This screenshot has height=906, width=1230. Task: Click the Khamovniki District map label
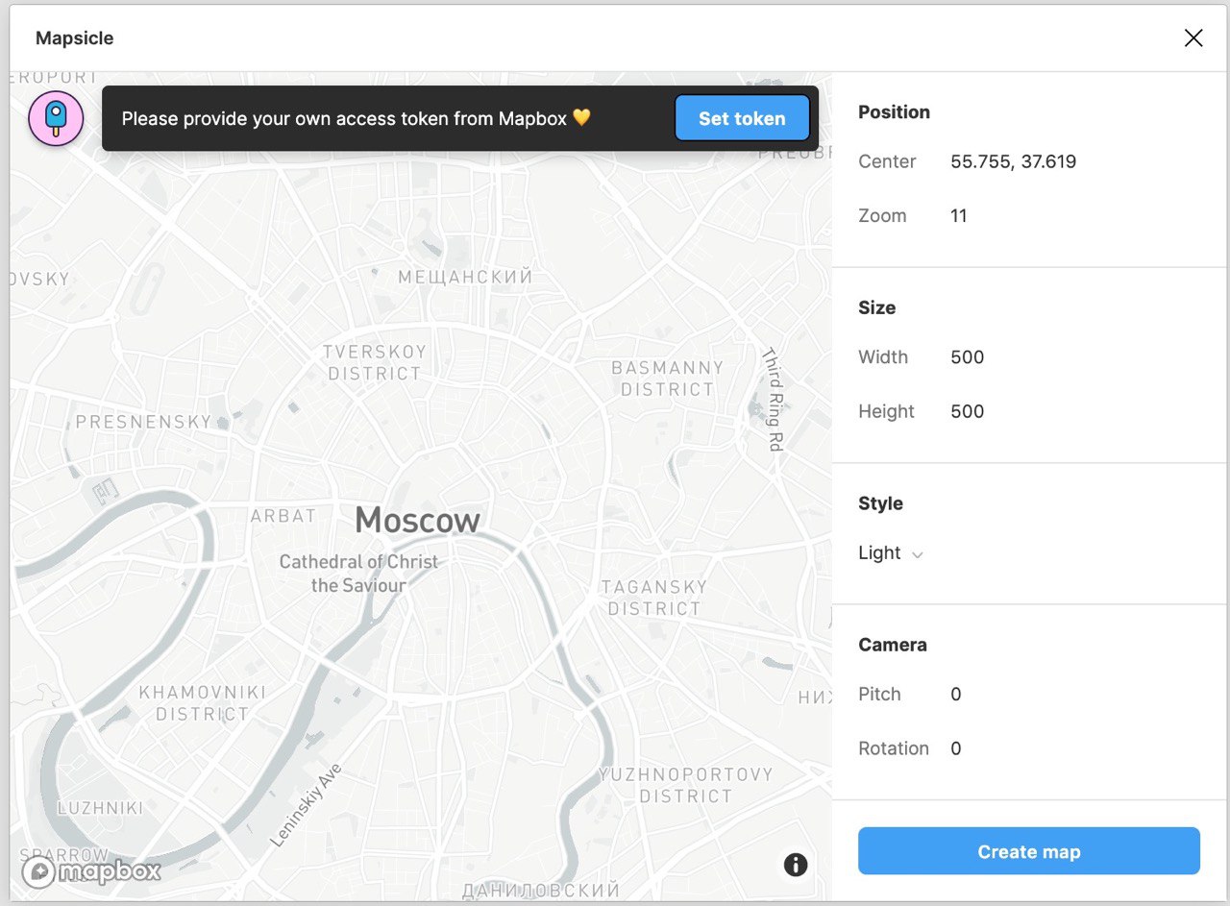[202, 703]
